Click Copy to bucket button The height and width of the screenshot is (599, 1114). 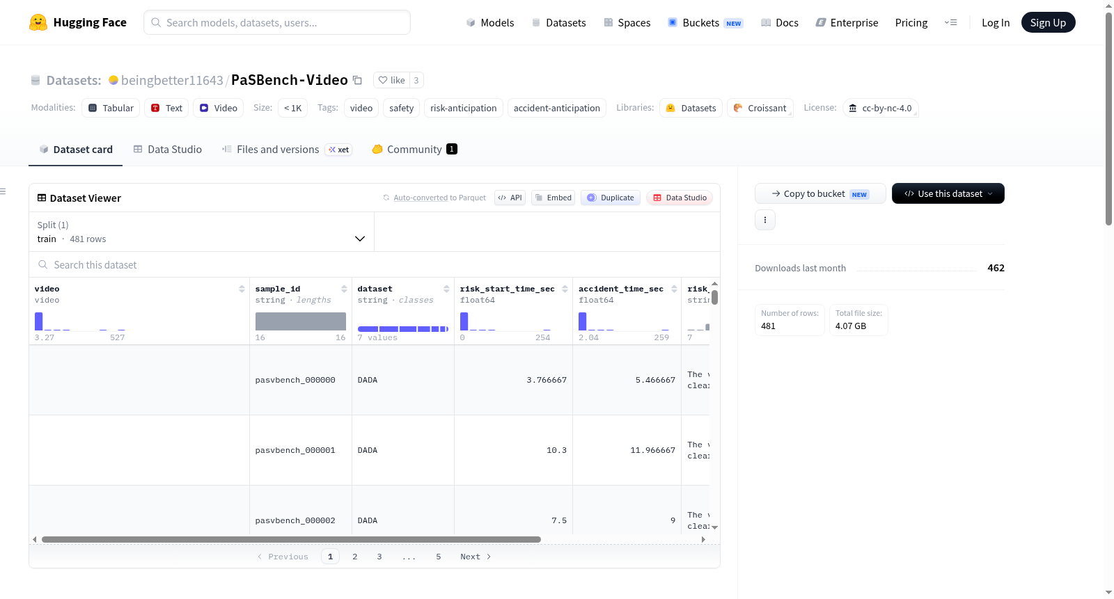coord(820,193)
